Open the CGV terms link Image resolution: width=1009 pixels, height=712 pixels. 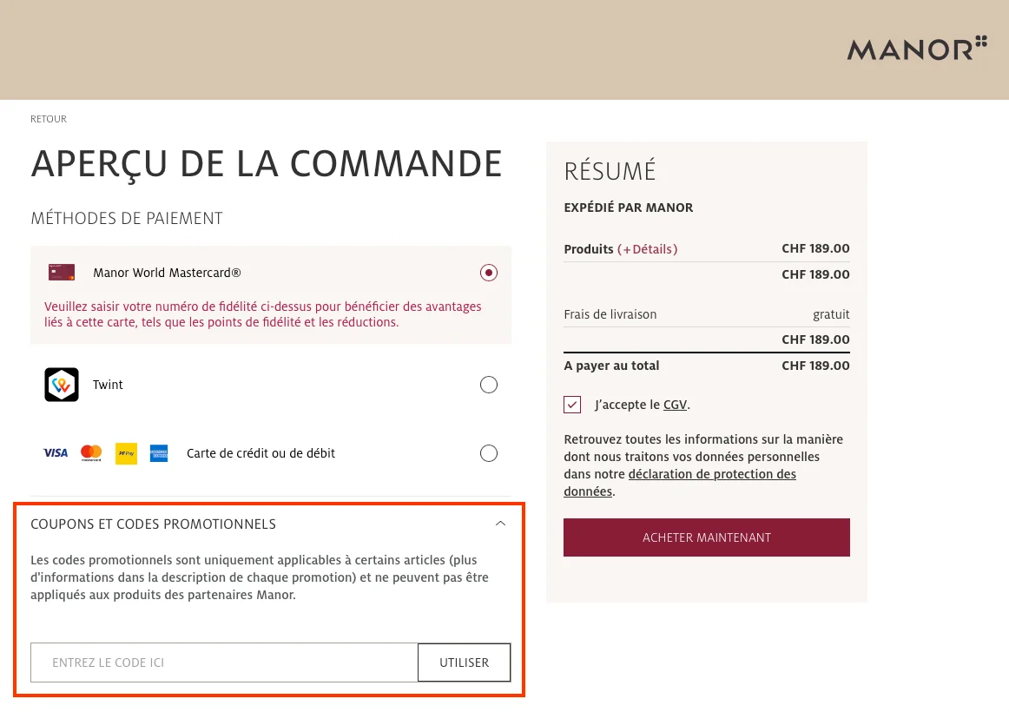click(x=675, y=405)
